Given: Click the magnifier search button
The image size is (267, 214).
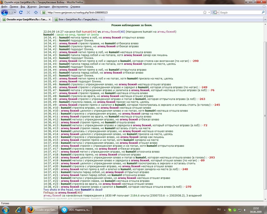Looking at the screenshot, I should point(263,12).
